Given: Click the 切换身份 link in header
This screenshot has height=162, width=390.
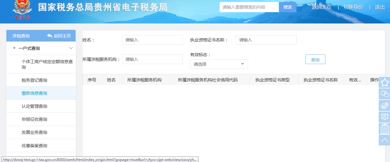Looking at the screenshot, I should point(353,7).
